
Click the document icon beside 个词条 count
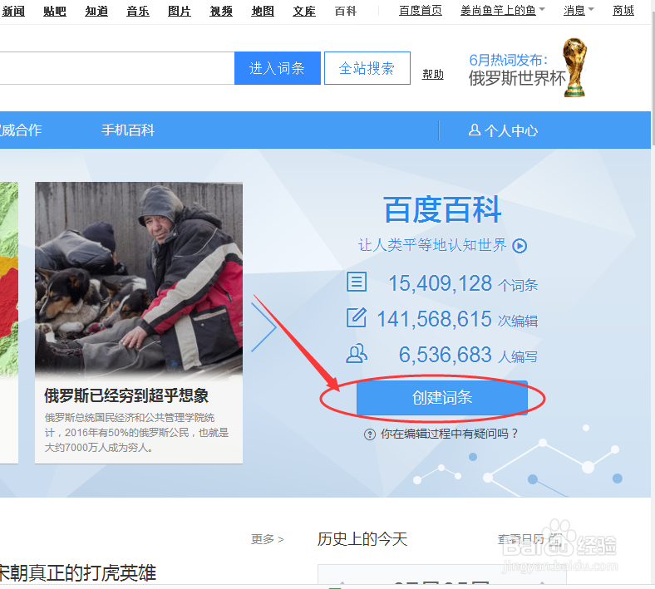pos(357,282)
